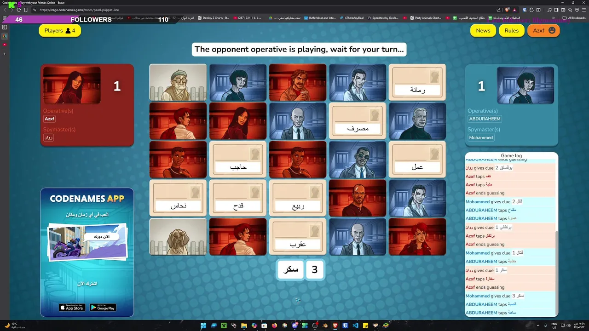
Task: Open the Speedtest by Ookla bookmark
Action: [382, 18]
